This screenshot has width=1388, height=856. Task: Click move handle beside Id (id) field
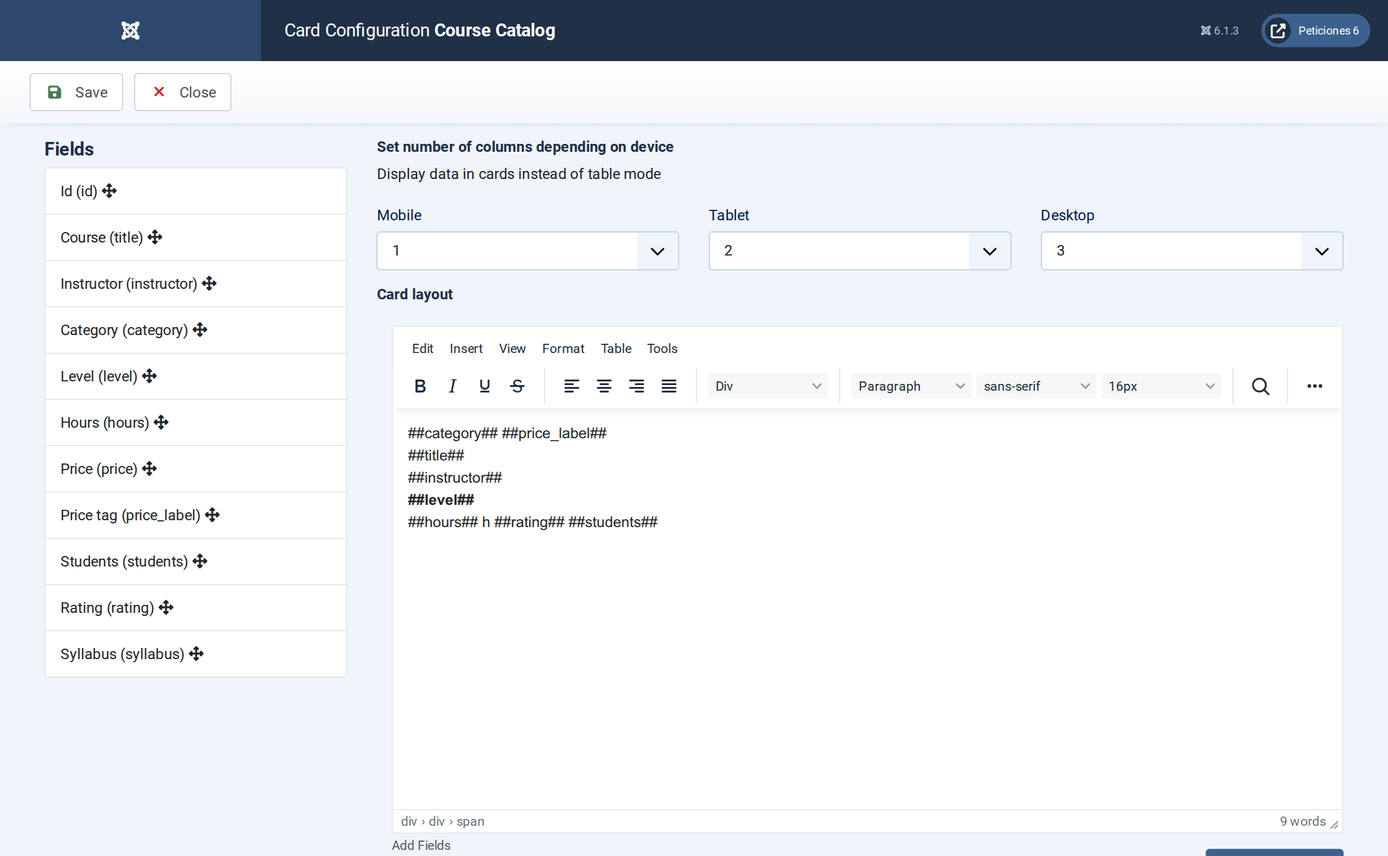tap(109, 191)
